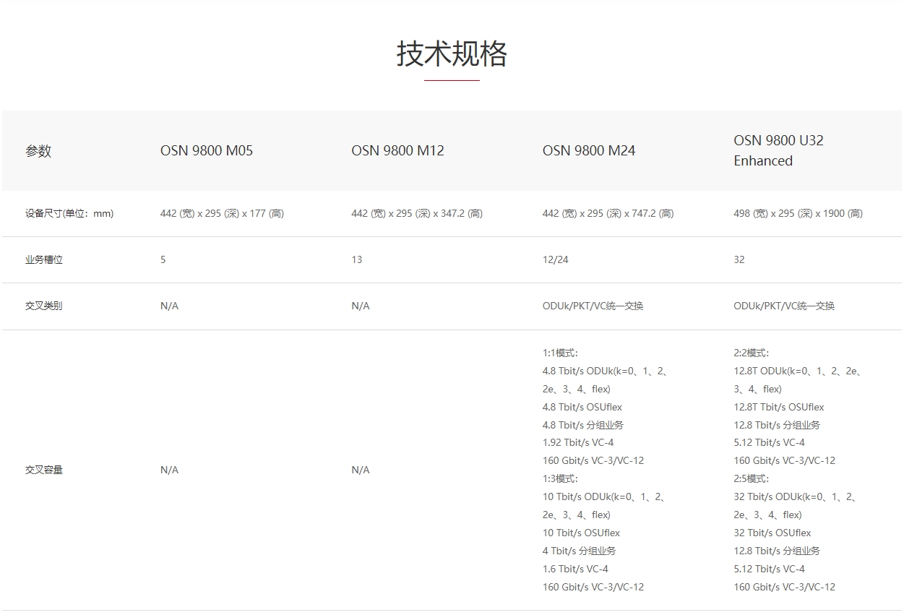Click the 业务槽位 row label
904x615 pixels.
[x=44, y=259]
